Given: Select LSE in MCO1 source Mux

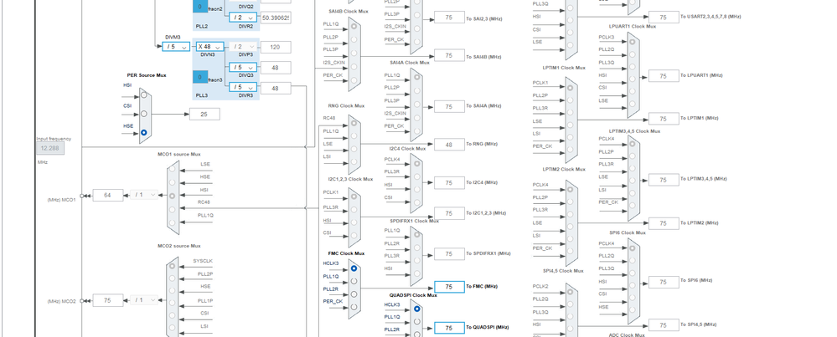Looking at the screenshot, I should coord(172,171).
